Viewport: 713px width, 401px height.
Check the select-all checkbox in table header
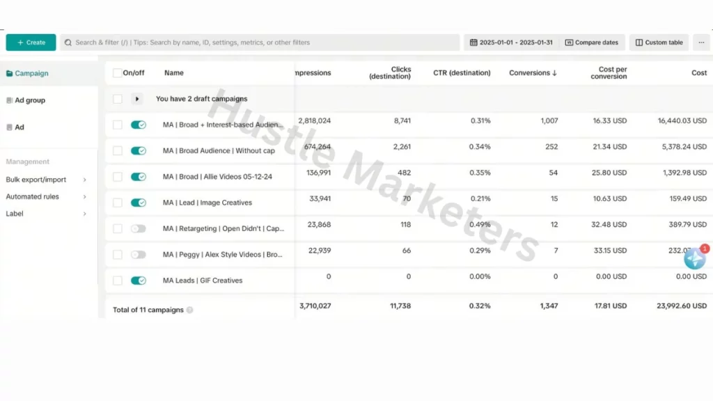[x=117, y=73]
